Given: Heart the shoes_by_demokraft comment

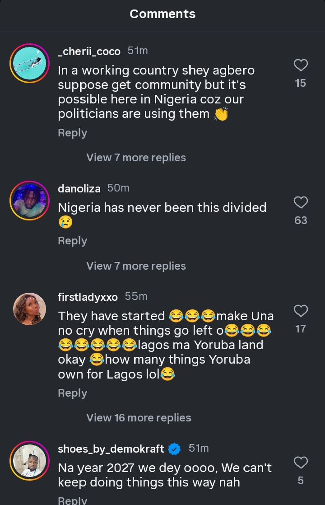Looking at the screenshot, I should [301, 463].
